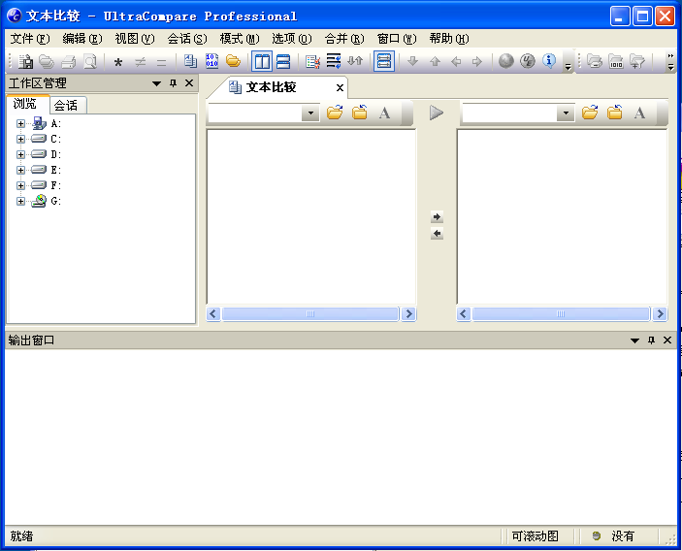Click the start compare play button
Screen dimensions: 682x551
437,113
